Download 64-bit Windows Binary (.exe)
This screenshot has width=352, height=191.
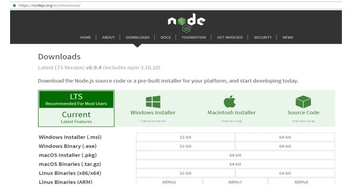pos(285,146)
